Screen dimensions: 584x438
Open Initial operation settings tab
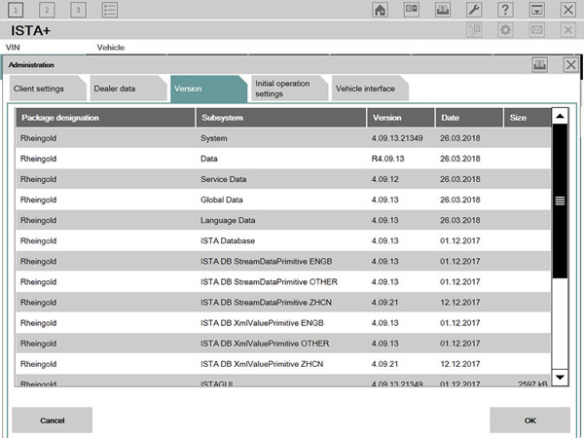[x=282, y=89]
